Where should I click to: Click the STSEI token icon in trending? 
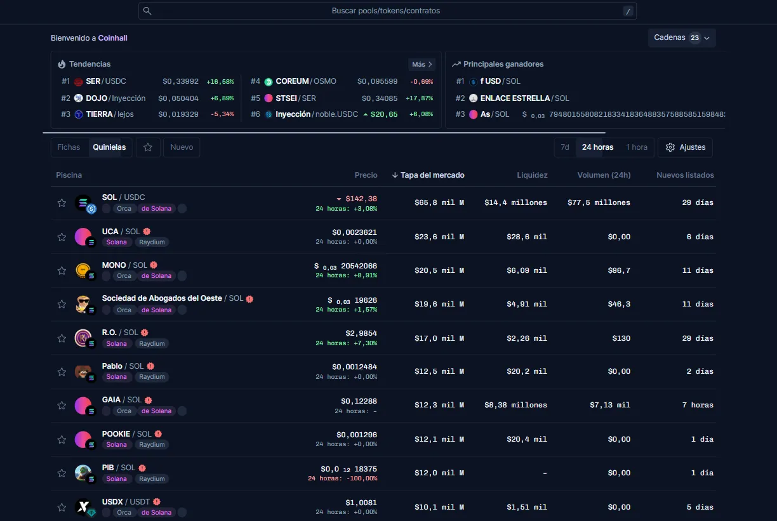(269, 98)
